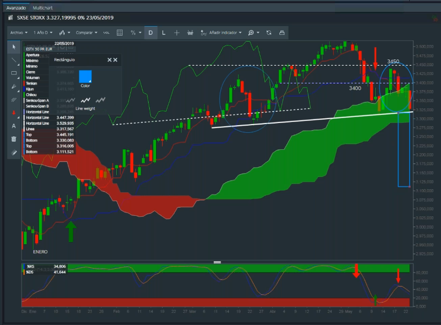The image size is (441, 325).
Task: Open the Archivo dropdown menu
Action: (x=18, y=32)
